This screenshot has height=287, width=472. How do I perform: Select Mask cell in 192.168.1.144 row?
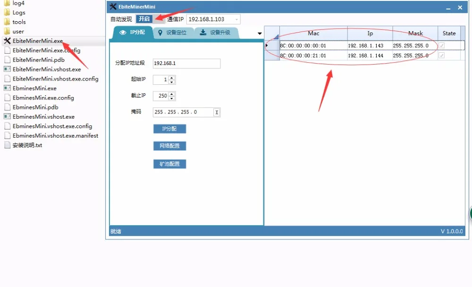point(415,55)
